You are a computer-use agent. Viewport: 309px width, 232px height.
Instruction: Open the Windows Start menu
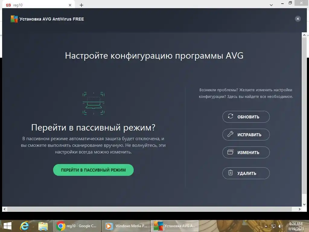click(8, 226)
